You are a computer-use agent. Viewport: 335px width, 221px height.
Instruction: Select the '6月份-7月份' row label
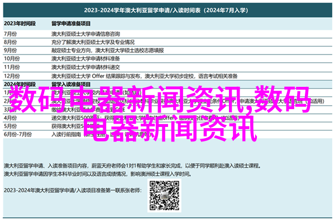(x=18, y=134)
